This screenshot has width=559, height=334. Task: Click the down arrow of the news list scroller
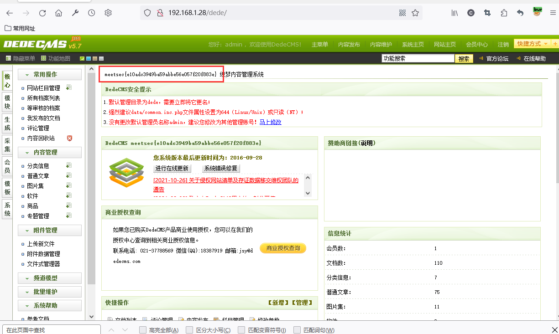click(308, 193)
